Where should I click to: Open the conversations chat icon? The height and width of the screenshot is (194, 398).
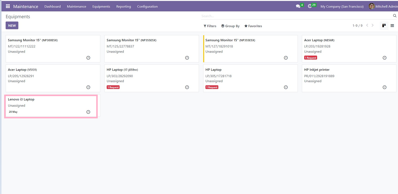[298, 6]
